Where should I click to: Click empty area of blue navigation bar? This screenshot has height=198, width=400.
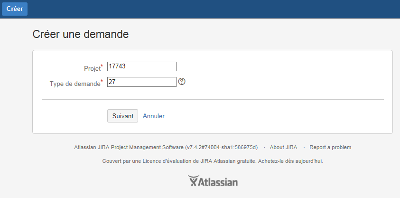[x=204, y=9]
